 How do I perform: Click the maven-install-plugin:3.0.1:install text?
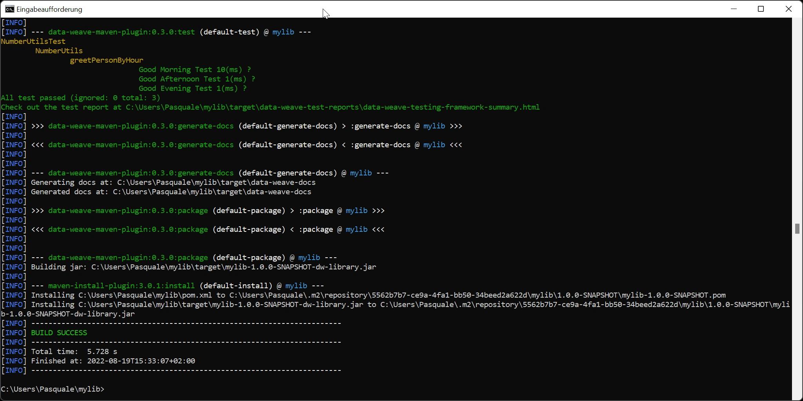click(121, 286)
